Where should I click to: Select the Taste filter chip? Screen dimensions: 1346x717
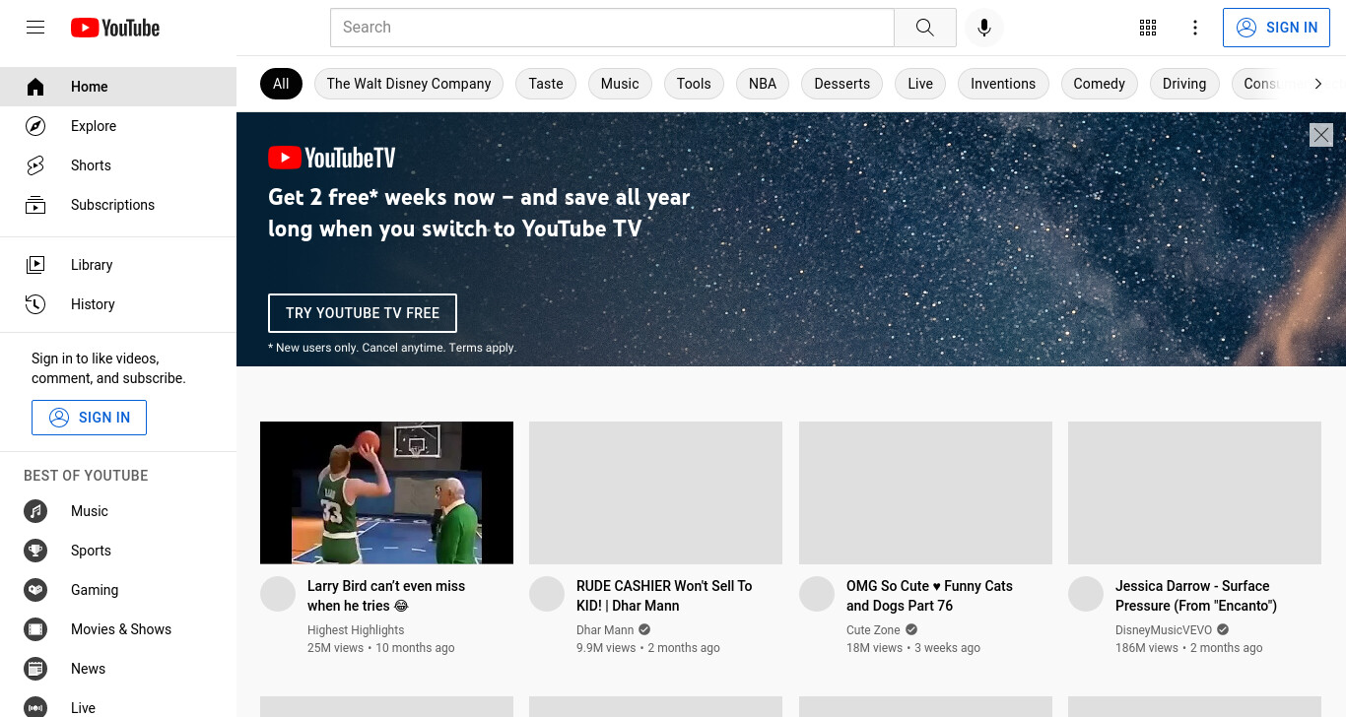(546, 84)
